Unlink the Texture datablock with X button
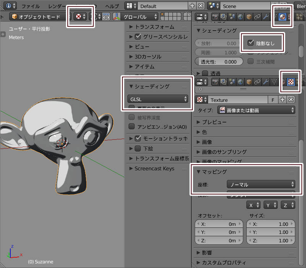This screenshot has width=306, height=268. point(291,100)
